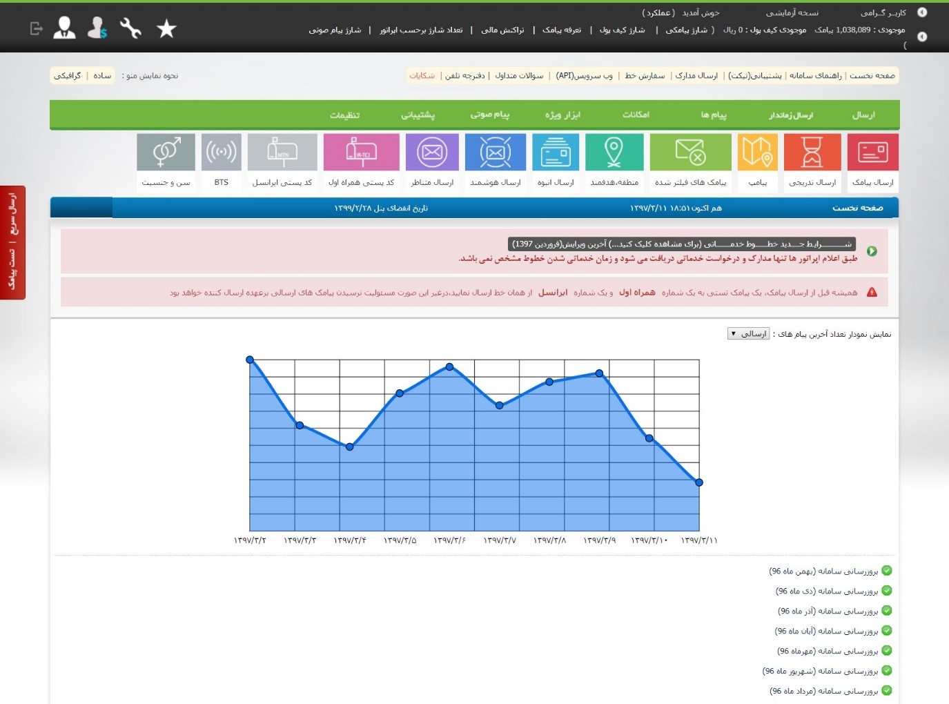Viewport: 949px width, 704px height.
Task: Open the پیام ها menu tab
Action: click(x=714, y=115)
